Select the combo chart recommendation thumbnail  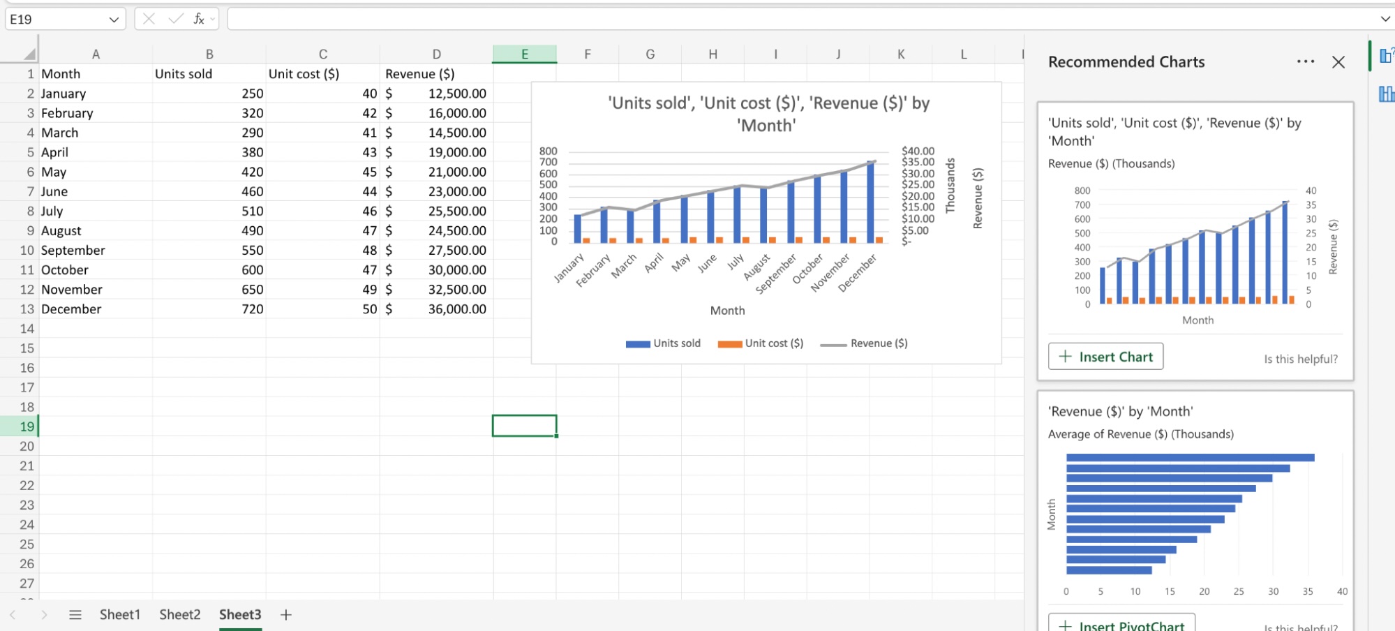[1196, 246]
